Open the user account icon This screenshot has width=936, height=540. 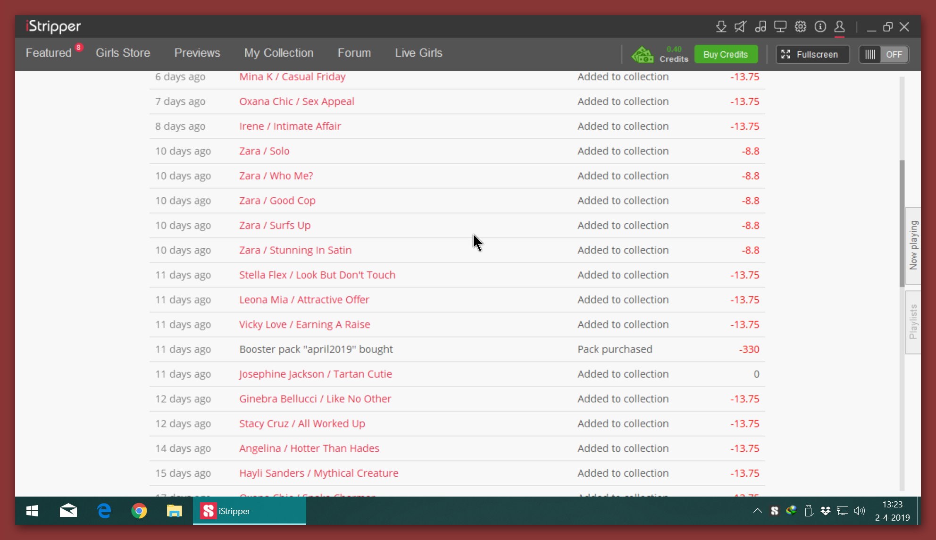point(839,26)
